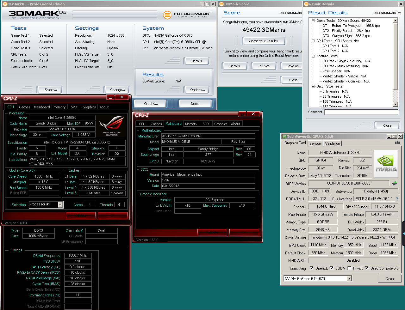Switch to the Sensors tab in GPU-Z

click(x=315, y=143)
